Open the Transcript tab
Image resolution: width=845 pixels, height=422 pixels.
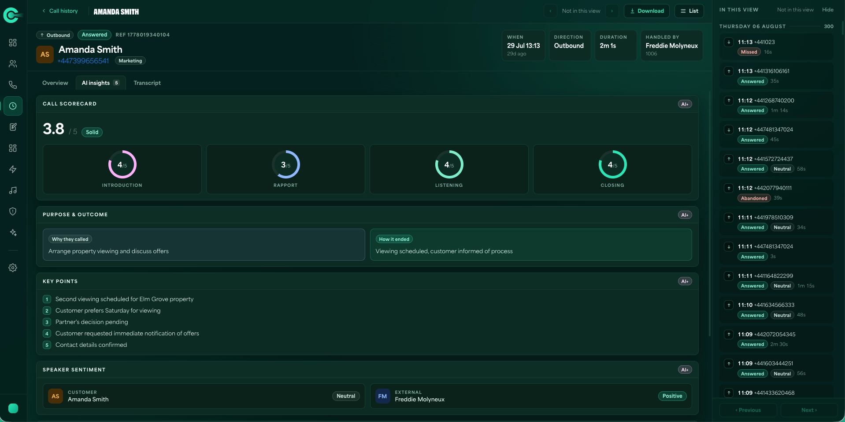click(147, 83)
